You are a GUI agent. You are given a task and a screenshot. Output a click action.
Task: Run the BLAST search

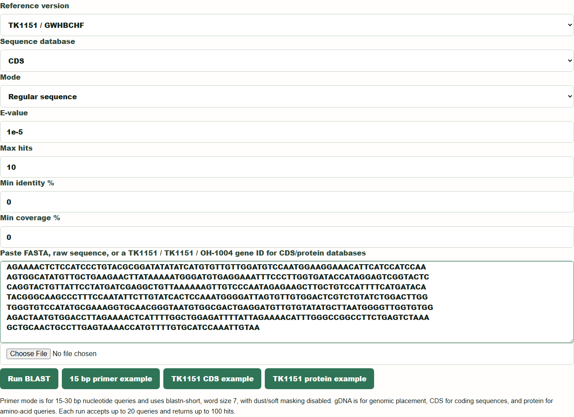(29, 379)
